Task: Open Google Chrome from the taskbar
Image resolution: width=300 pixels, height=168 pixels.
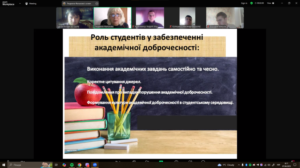Action: [79, 165]
